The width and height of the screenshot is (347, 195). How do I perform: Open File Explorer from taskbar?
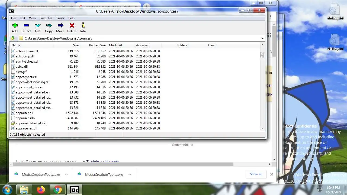[x=24, y=190]
